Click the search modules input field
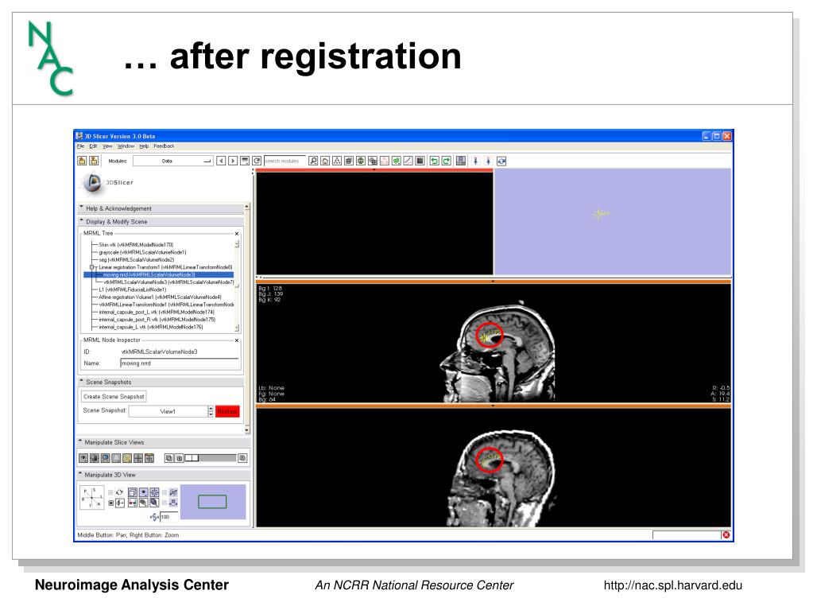 click(x=285, y=161)
